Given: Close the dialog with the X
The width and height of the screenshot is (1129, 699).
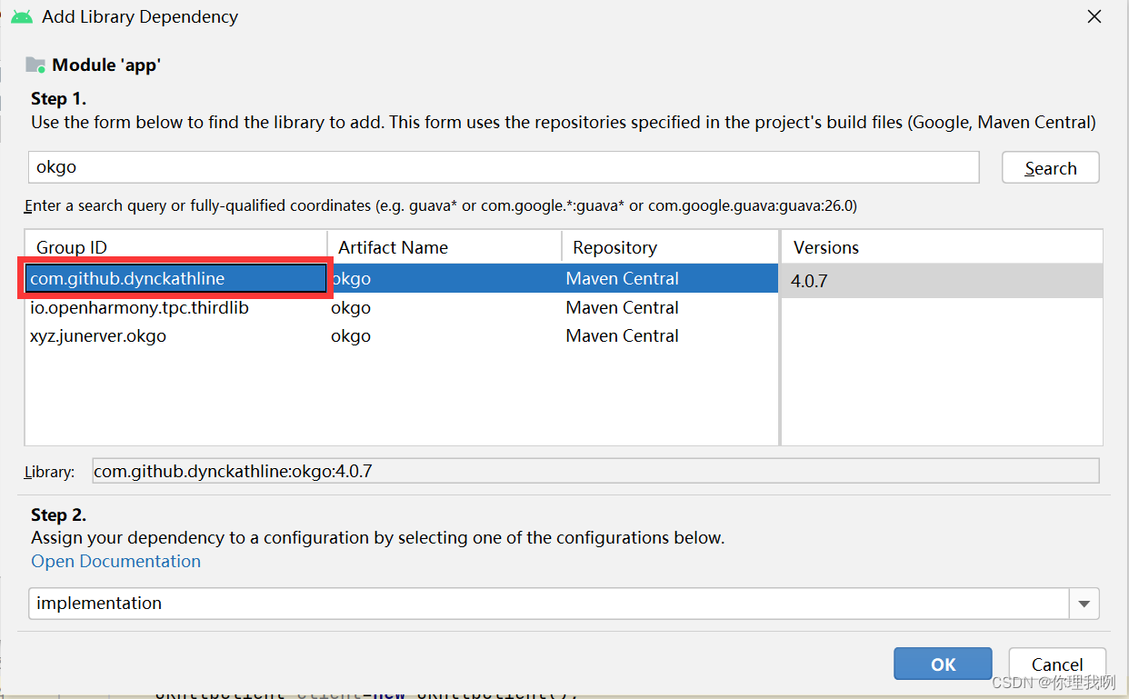Looking at the screenshot, I should pos(1094,16).
